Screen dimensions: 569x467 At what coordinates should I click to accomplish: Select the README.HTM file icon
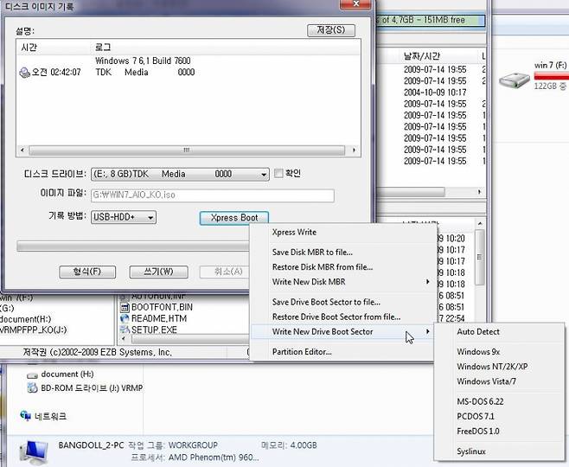pos(124,318)
